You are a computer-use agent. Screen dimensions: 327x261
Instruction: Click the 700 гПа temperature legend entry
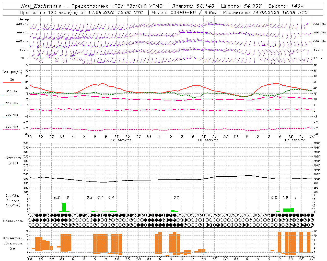point(12,115)
